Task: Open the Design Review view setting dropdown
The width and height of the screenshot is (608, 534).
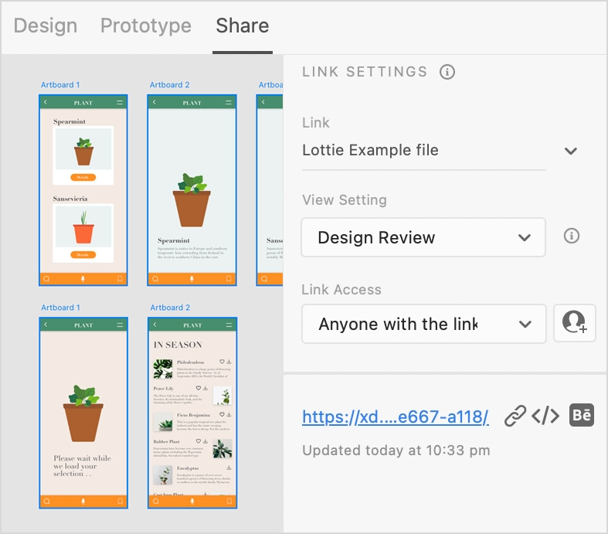Action: [x=423, y=237]
